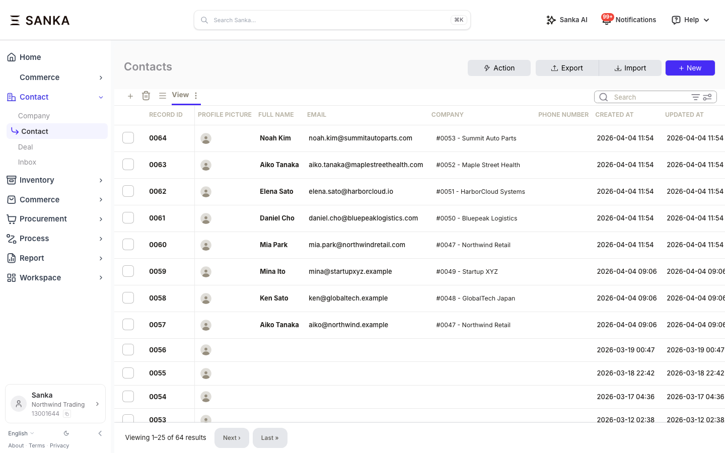Open Company in the Contact submenu
The image size is (725, 453).
(x=34, y=116)
